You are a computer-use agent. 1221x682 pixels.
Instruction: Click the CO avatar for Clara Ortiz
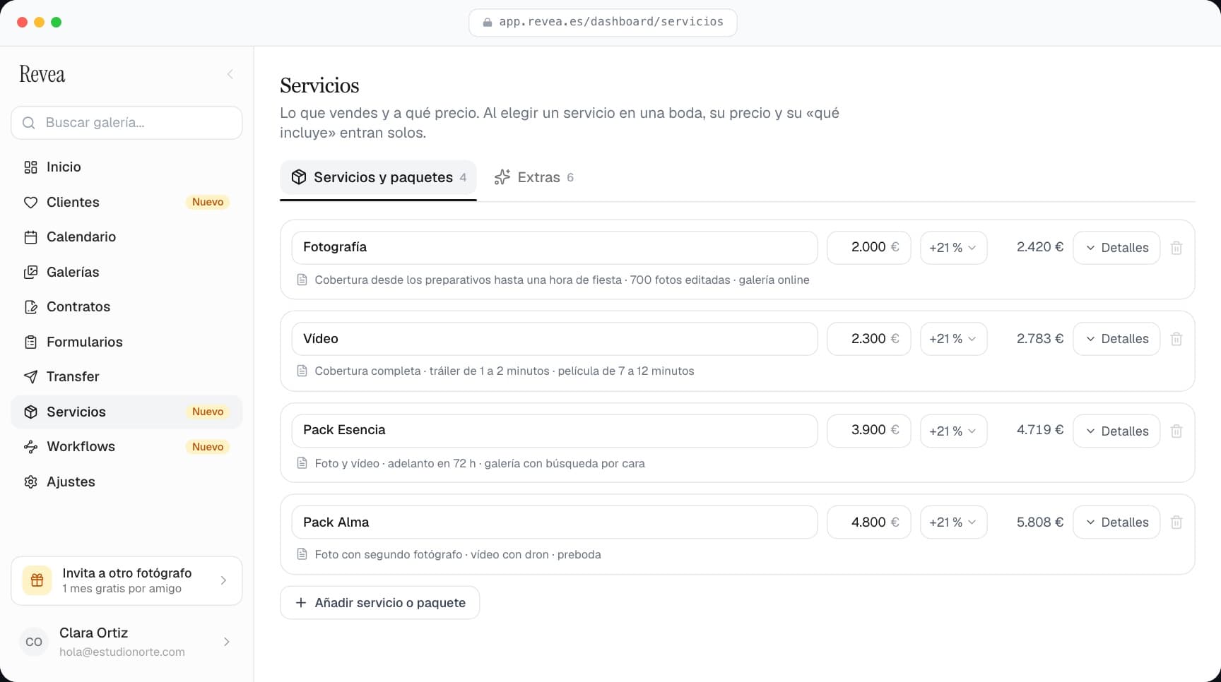34,642
